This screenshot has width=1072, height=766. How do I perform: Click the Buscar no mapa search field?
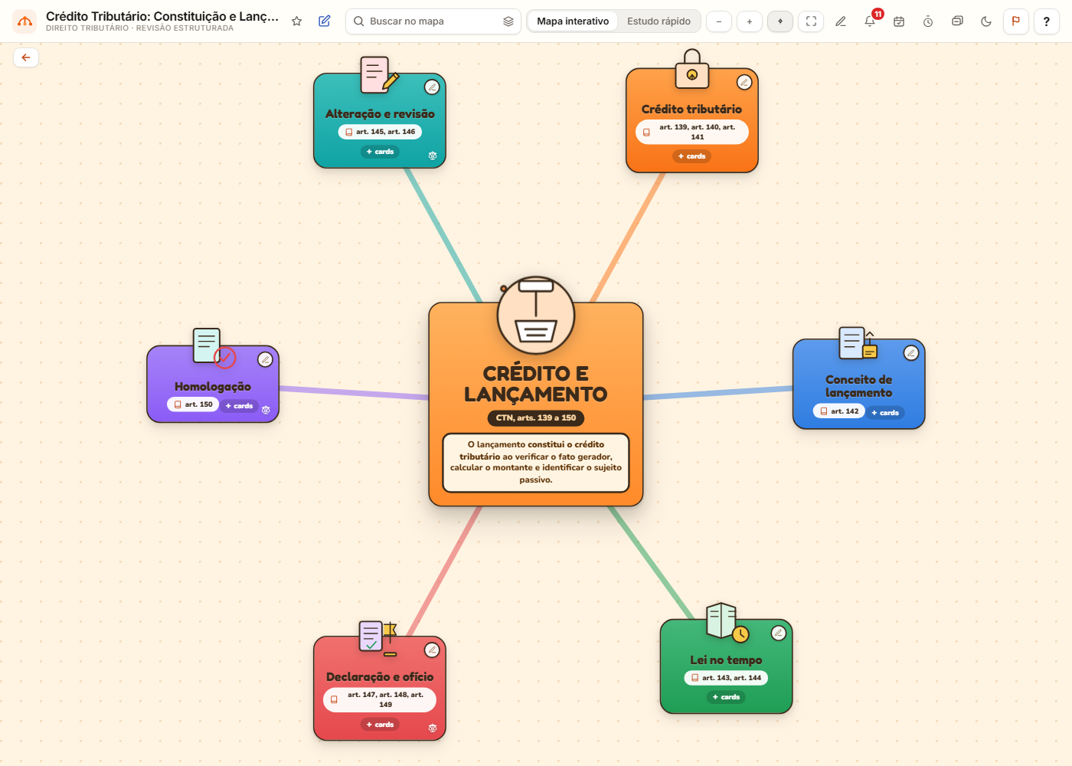pyautogui.click(x=433, y=21)
